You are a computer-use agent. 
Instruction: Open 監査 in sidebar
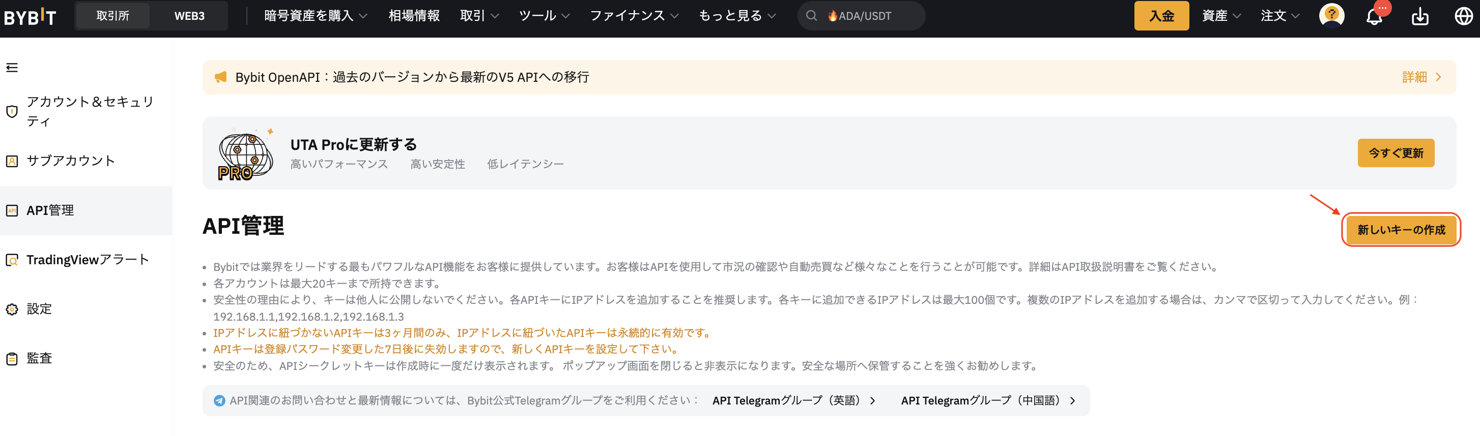(86, 359)
